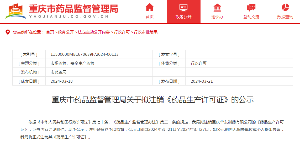Click the 发文字号 label cell
This screenshot has height=141, width=300.
(169, 54)
